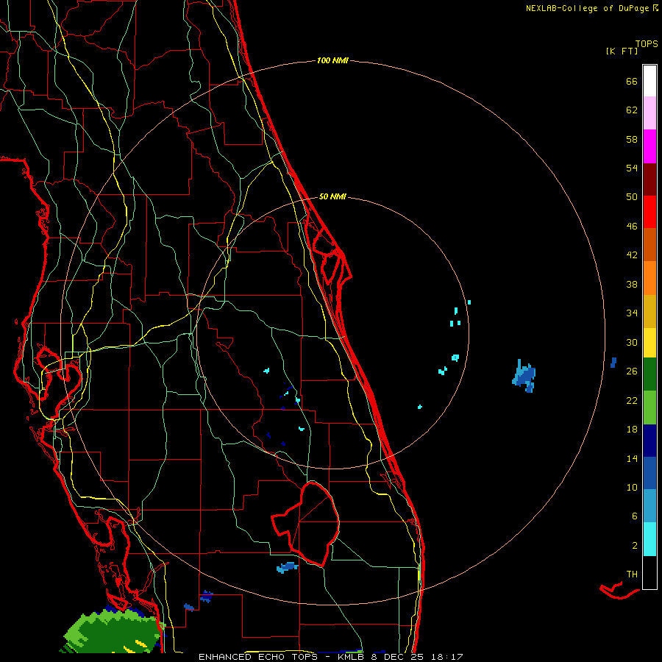Pick the bright orange legend swatch near 38
662x662 pixels.
[x=649, y=277]
